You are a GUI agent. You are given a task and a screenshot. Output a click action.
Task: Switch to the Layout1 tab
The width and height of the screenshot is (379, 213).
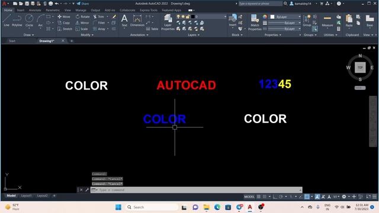point(26,196)
